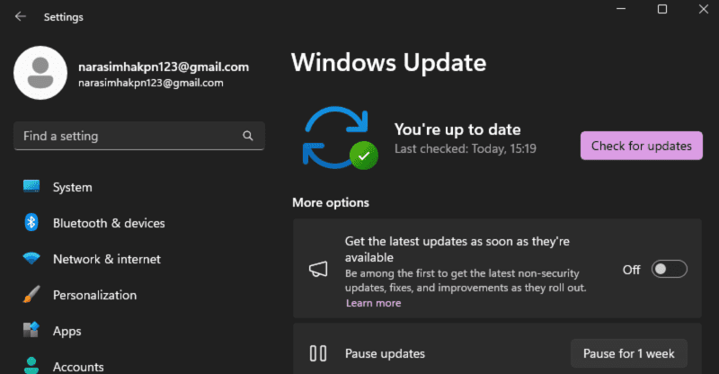Click the pause icon beside Pause updates
Screen dimensions: 719x374
[317, 353]
